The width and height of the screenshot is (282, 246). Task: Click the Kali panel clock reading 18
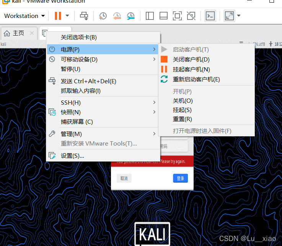pyautogui.click(x=278, y=44)
